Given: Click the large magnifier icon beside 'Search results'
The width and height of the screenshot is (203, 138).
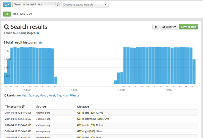Looking at the screenshot, I should (7, 27).
